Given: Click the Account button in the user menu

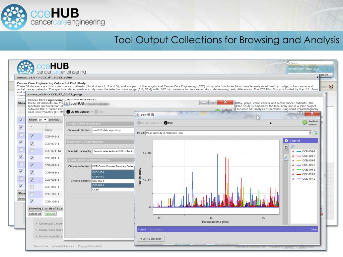Looking at the screenshot, I should (323, 75).
